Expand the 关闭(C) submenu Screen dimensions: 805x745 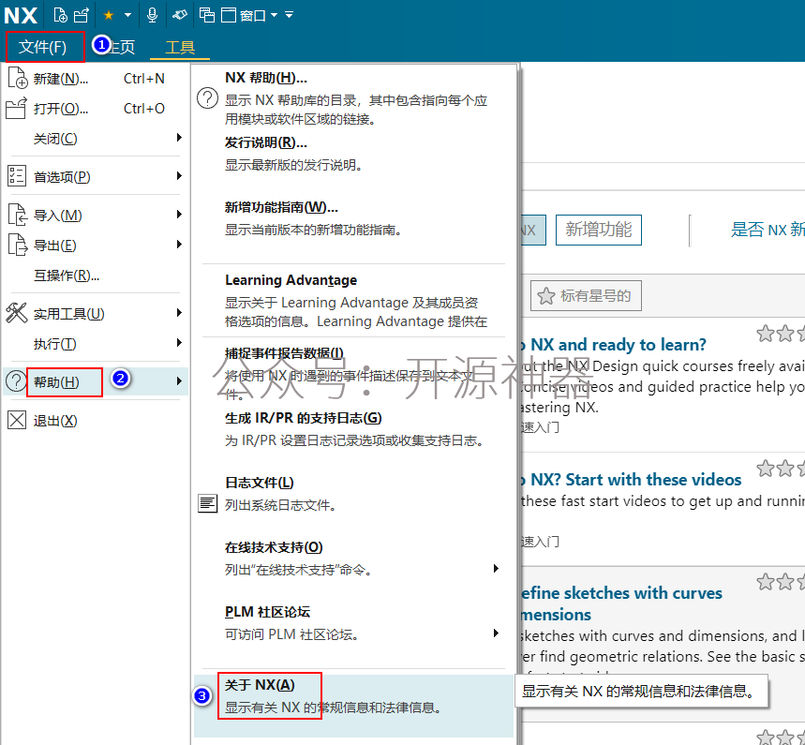point(95,139)
